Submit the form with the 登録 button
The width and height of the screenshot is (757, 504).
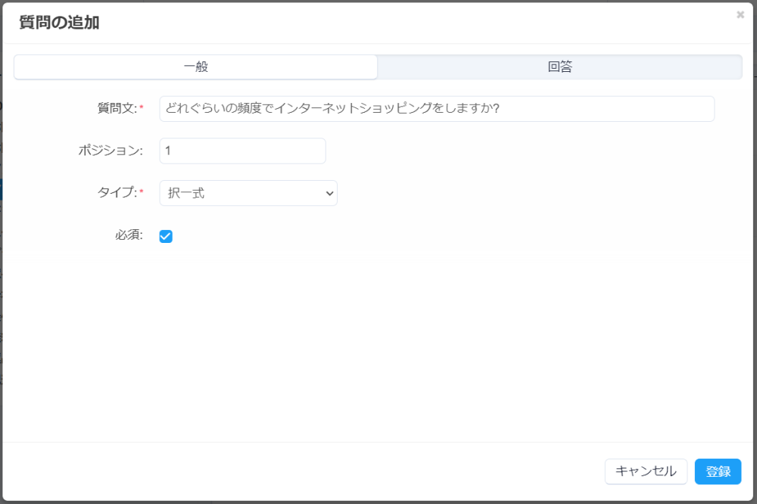click(x=718, y=471)
